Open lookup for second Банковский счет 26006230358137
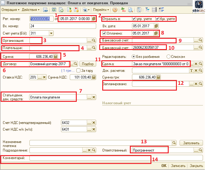The width and height of the screenshot is (206, 170). click(201, 48)
